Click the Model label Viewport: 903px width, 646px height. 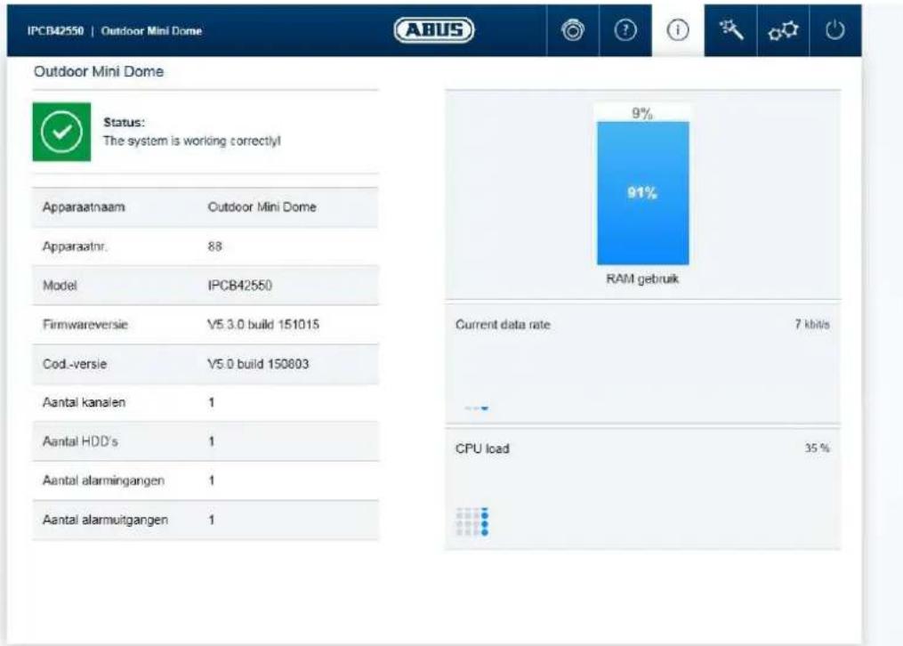(x=60, y=286)
